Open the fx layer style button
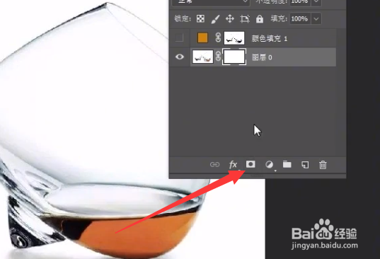Image resolution: width=380 pixels, height=259 pixels. pos(233,165)
